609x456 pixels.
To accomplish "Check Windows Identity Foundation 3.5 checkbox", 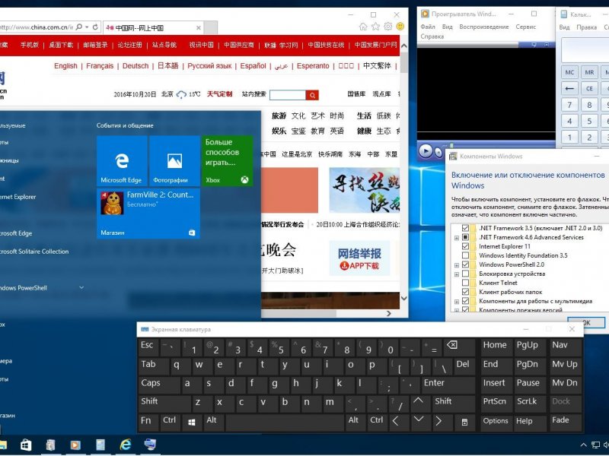I will coord(465,255).
